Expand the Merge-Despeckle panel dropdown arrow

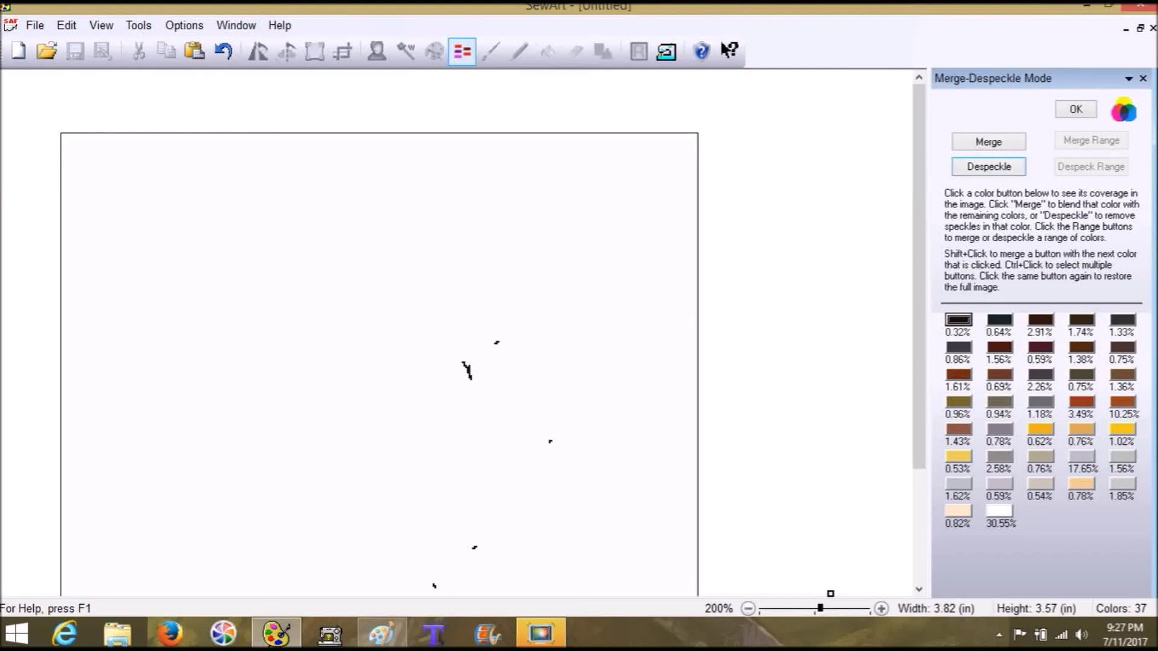tap(1129, 79)
